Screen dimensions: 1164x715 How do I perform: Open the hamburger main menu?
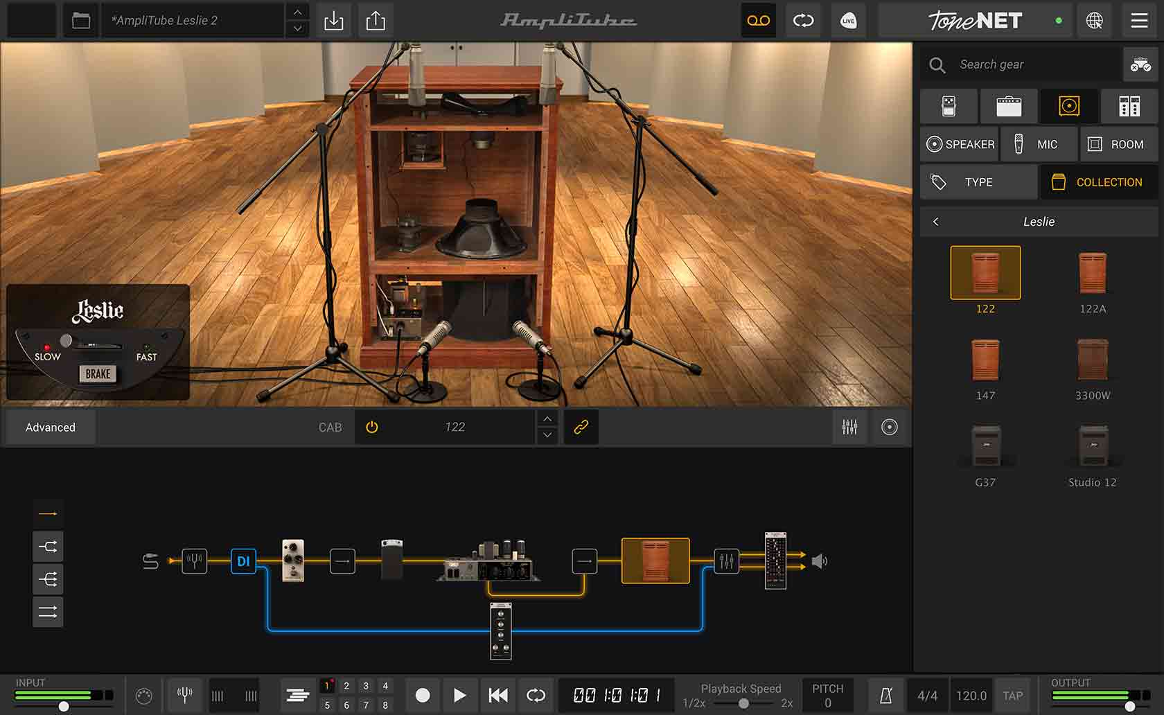click(1140, 21)
